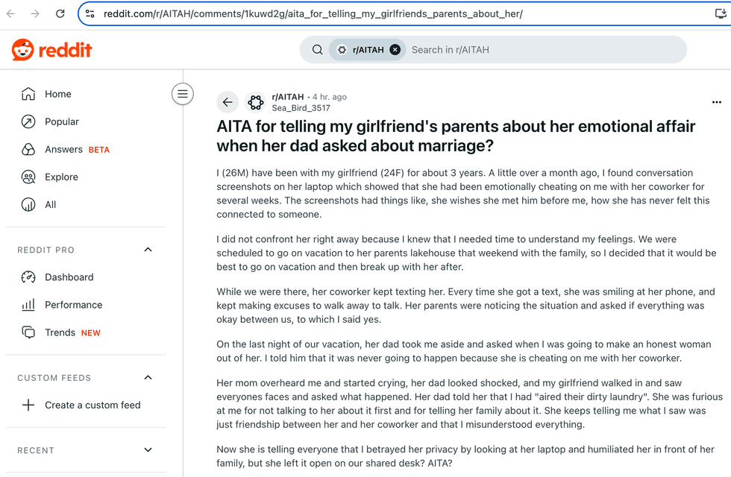Viewport: 731px width, 477px height.
Task: Collapse the REDDIT PRO section
Action: (x=148, y=250)
